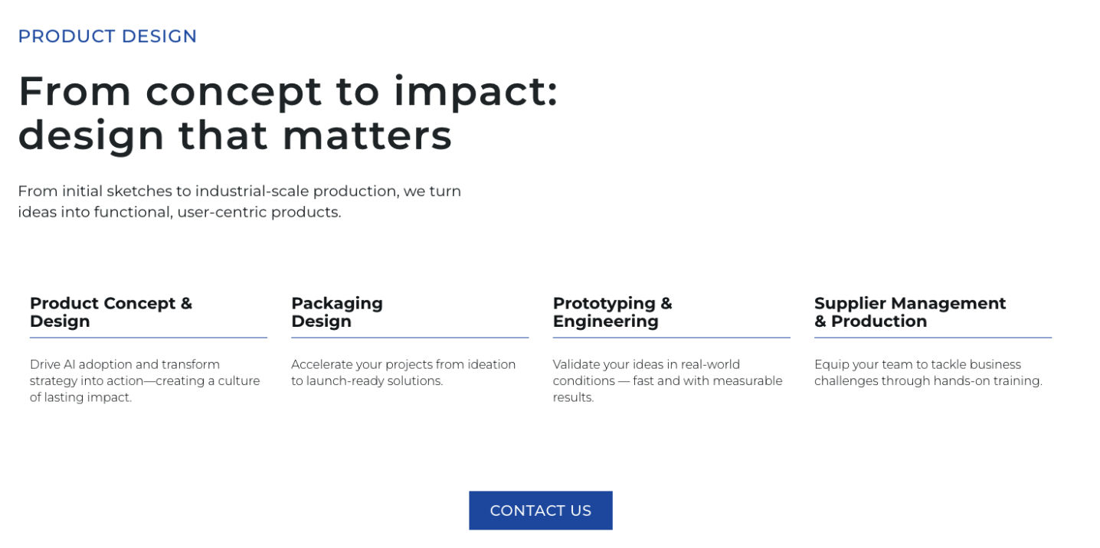Click the intro line starting 'From initial sketches'
This screenshot has height=548, width=1100.
tap(239, 191)
